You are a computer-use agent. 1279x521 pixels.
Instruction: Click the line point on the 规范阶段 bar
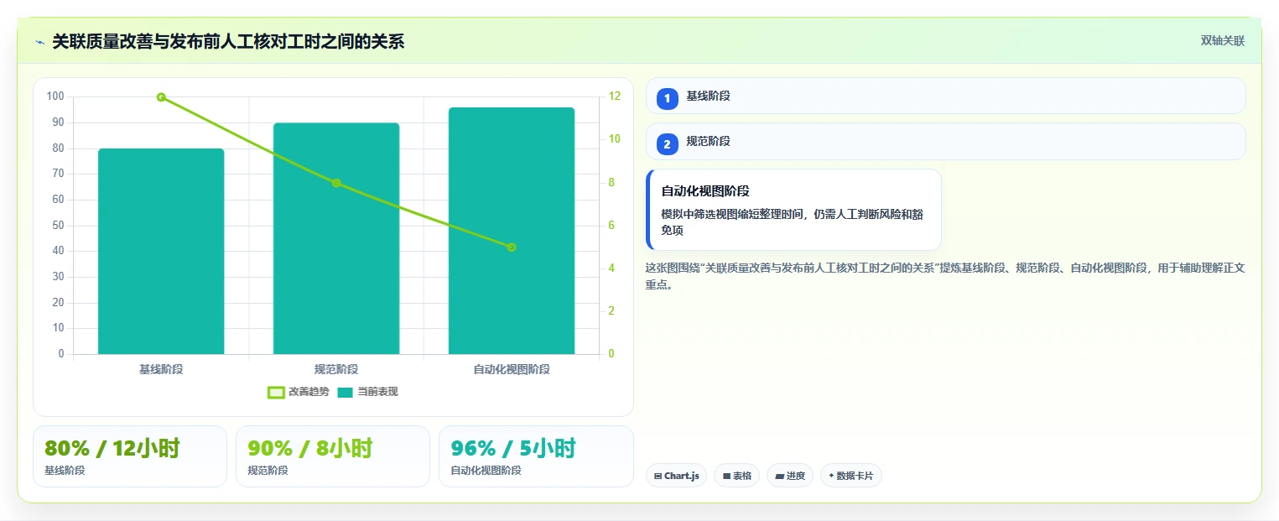336,183
